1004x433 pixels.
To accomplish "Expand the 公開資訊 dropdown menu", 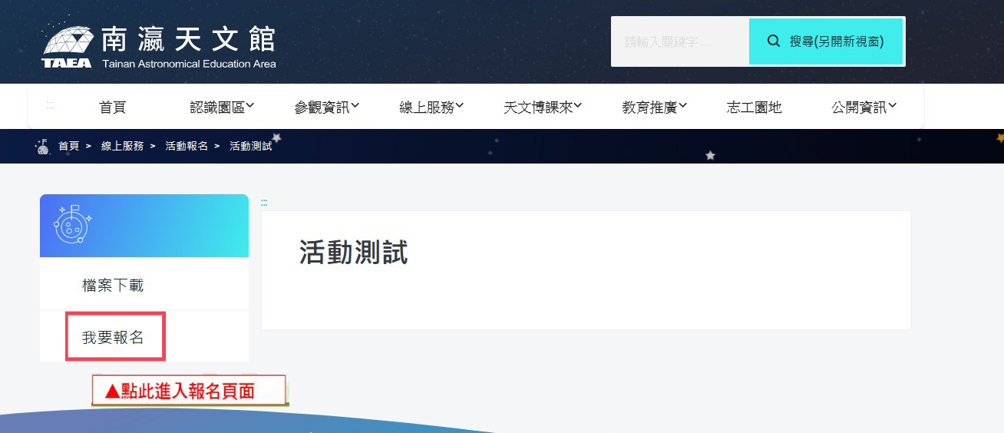I will [x=864, y=107].
